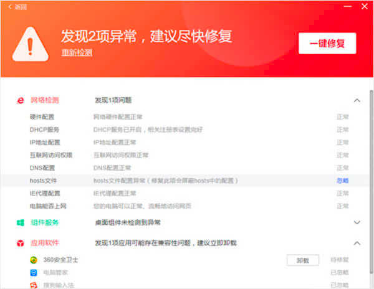Image resolution: width=374 pixels, height=289 pixels.
Task: Click the 卸载 button for 360安全卫士
Action: point(303,260)
